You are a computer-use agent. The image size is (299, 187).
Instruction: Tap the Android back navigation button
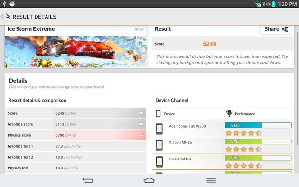coord(87,180)
